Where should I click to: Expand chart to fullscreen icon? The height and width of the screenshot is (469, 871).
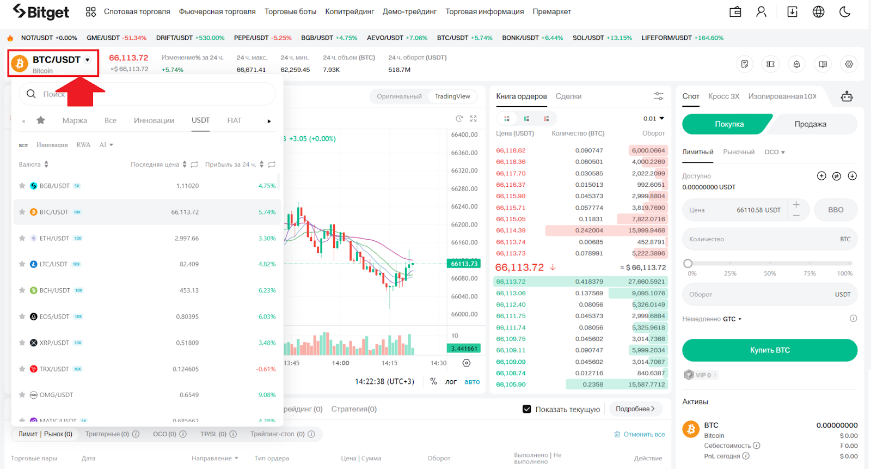point(473,118)
